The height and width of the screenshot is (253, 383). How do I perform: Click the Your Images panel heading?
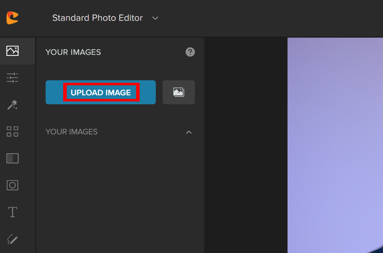73,52
